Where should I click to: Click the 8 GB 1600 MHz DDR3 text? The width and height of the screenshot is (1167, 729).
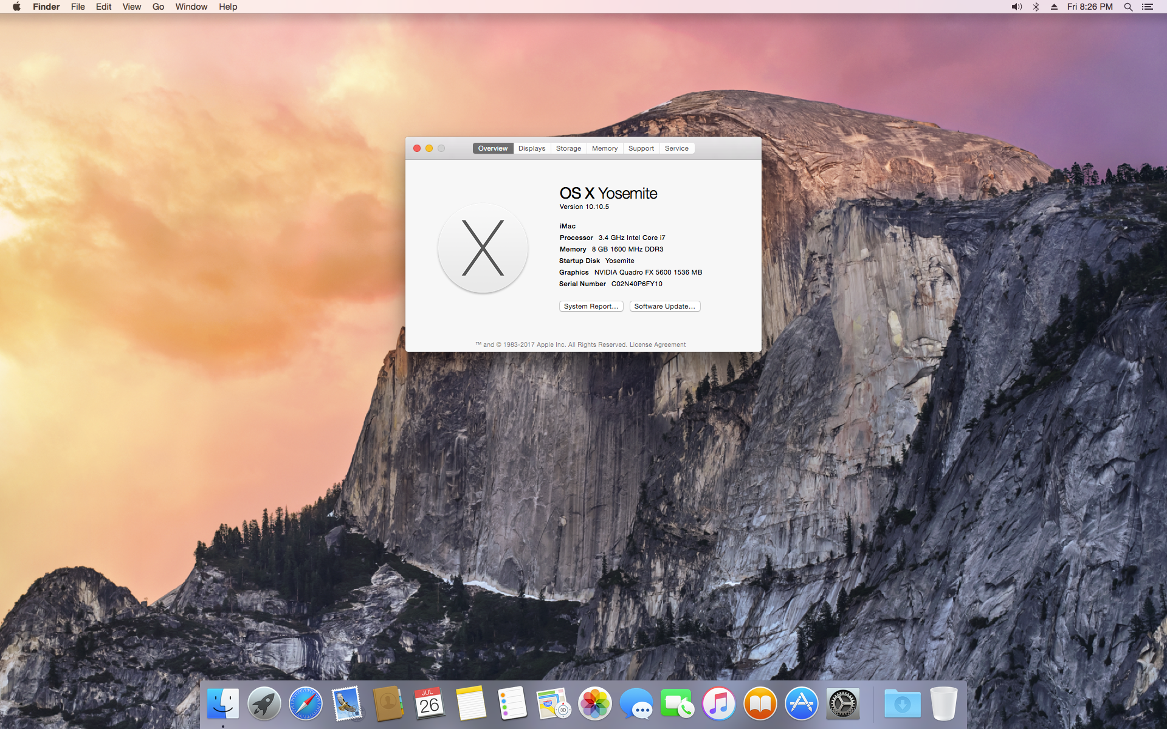pyautogui.click(x=628, y=249)
